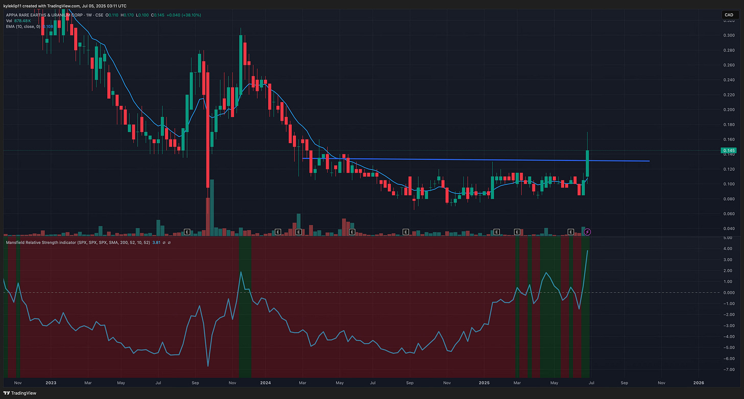Click the purple lightning event icon

point(588,232)
